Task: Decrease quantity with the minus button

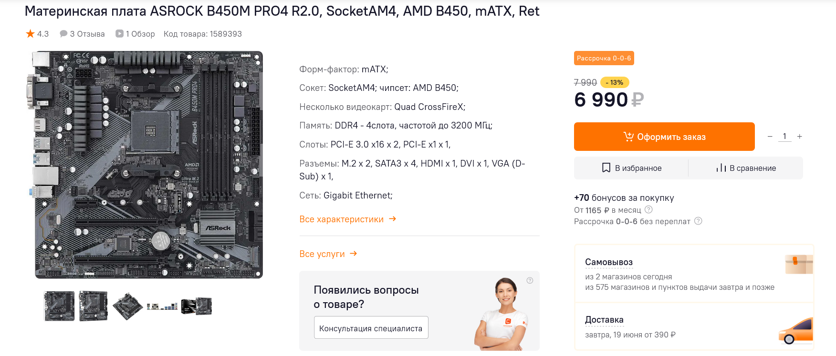Action: pyautogui.click(x=770, y=137)
